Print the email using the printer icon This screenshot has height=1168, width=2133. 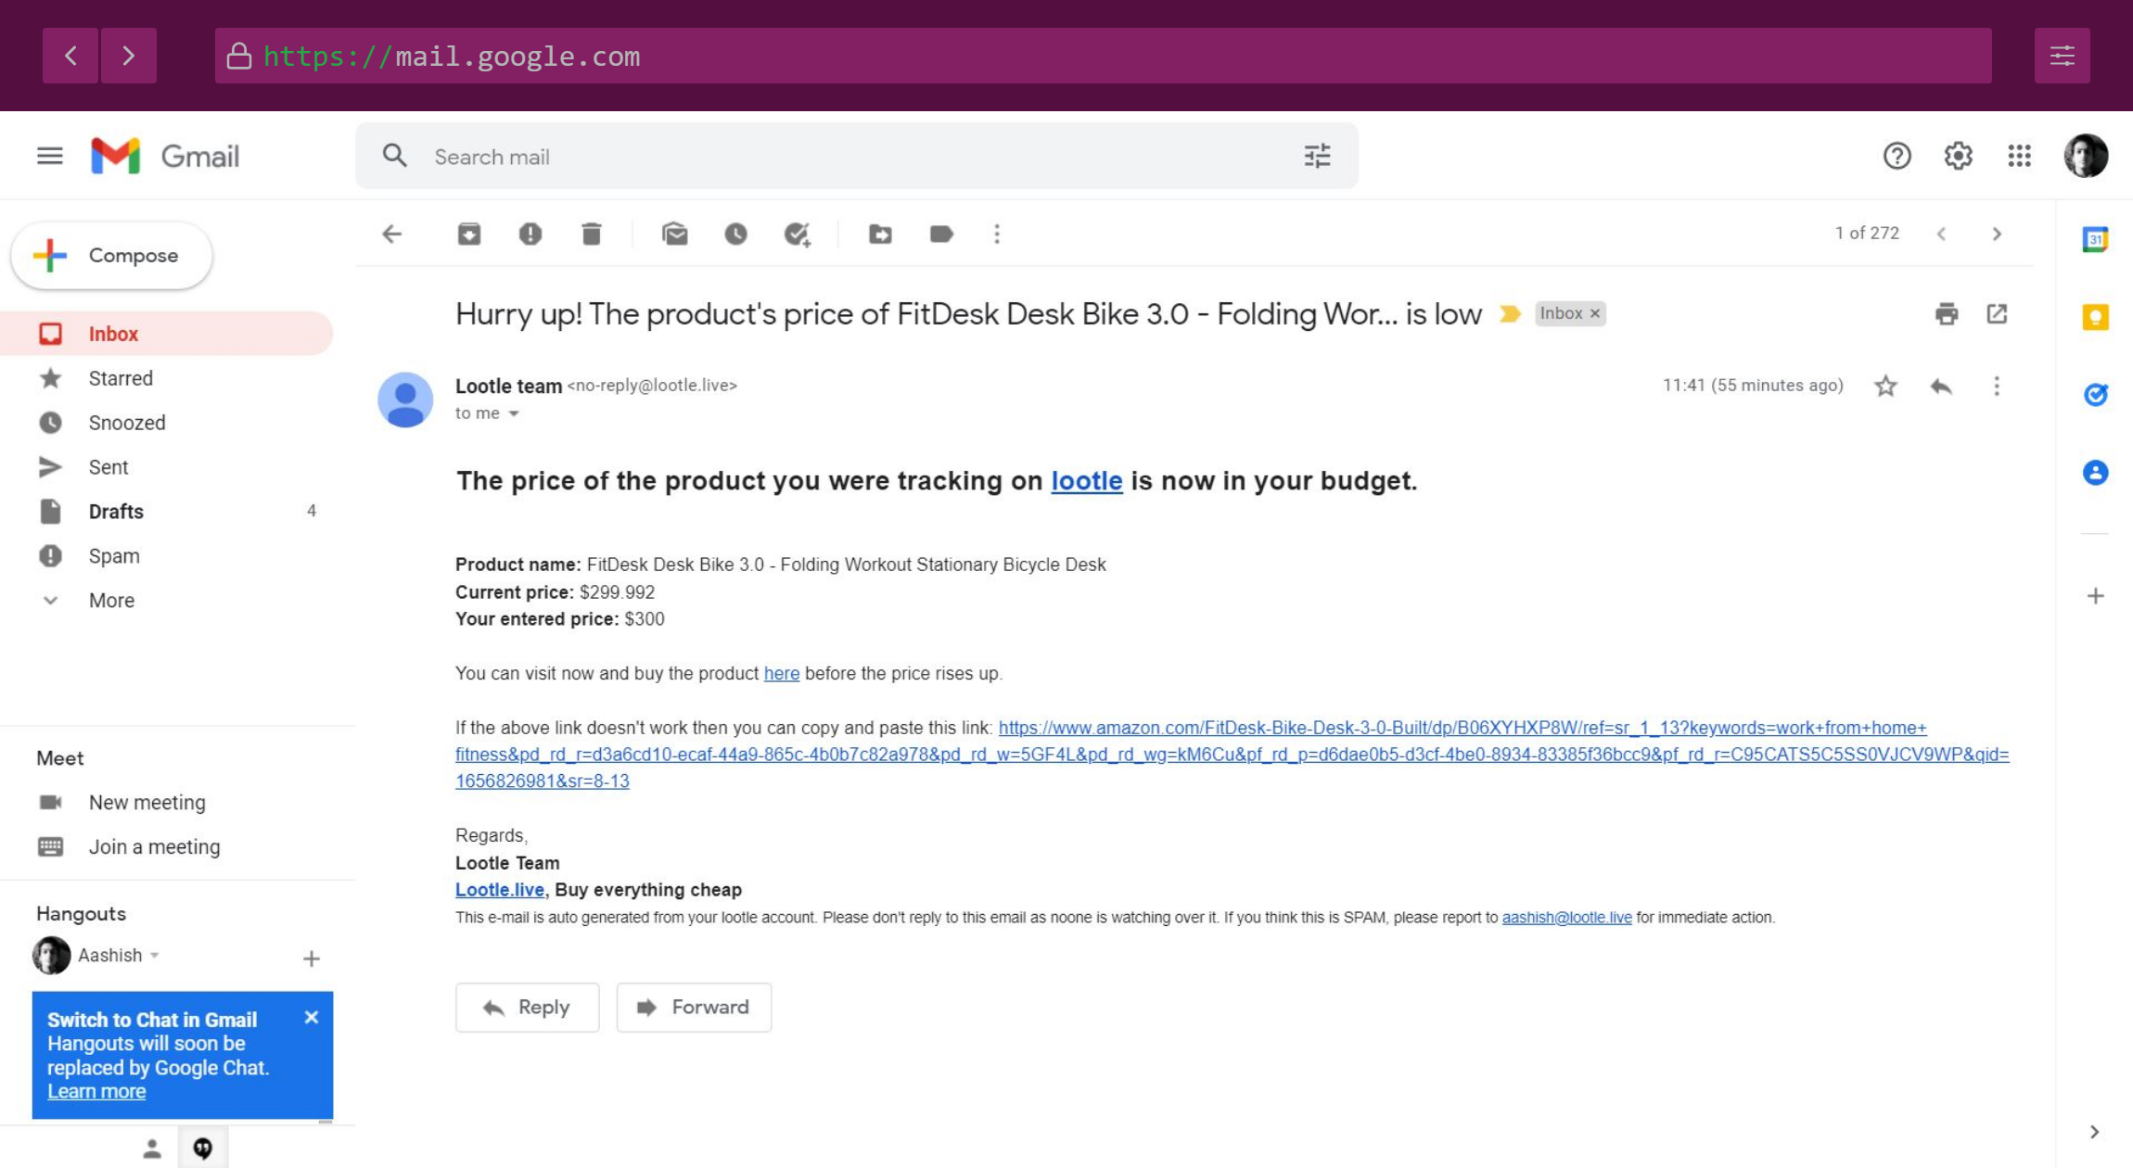[x=1947, y=314]
